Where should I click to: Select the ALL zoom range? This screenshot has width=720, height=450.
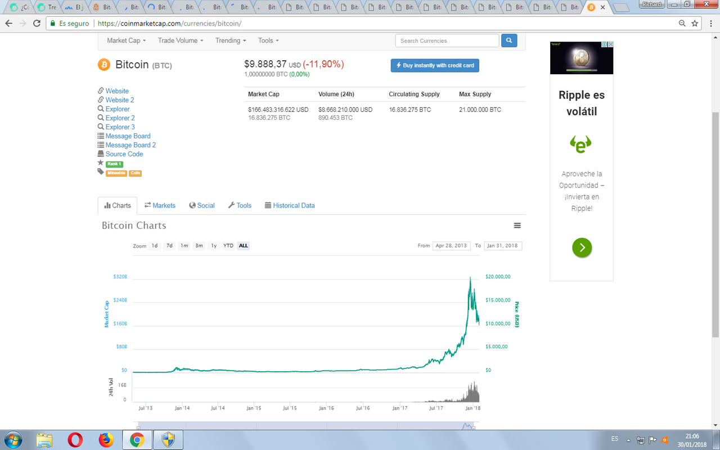244,246
